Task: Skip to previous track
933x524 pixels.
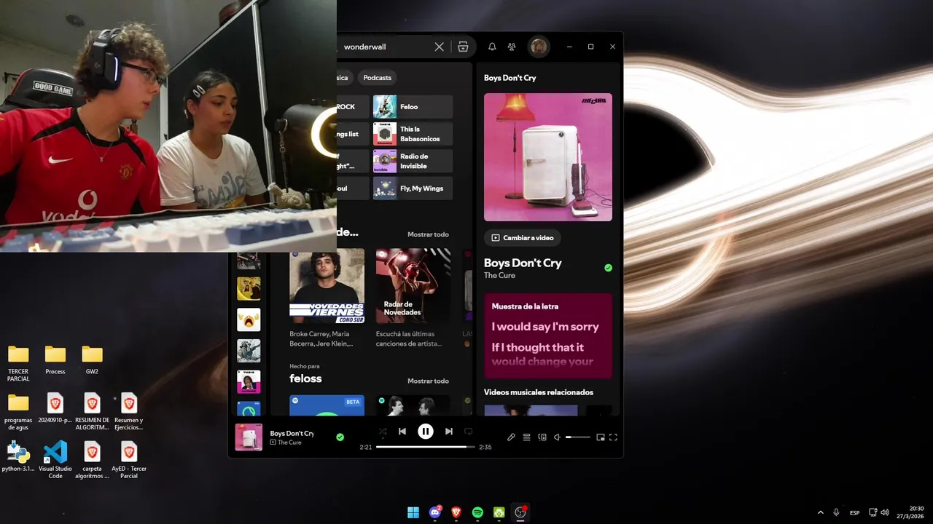Action: pyautogui.click(x=402, y=432)
